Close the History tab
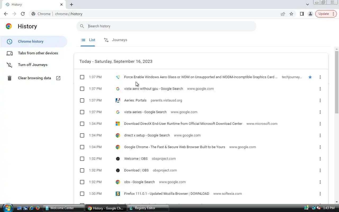 coord(61,5)
